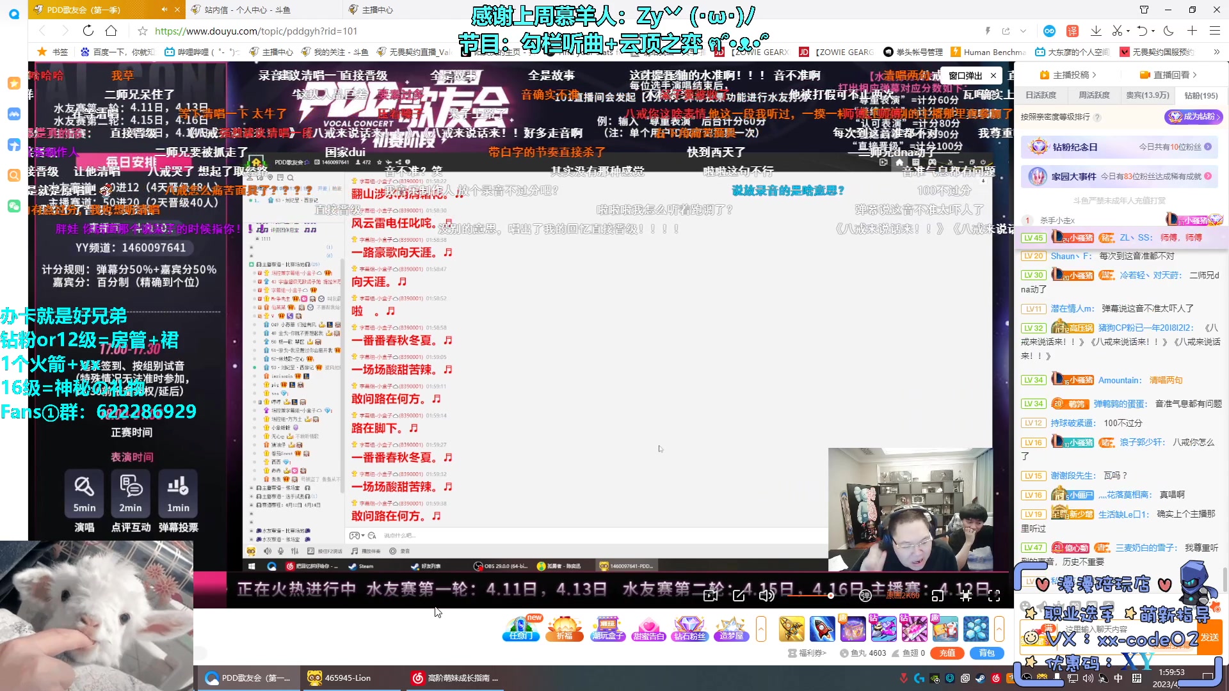Mute the stream volume speaker icon
Image resolution: width=1229 pixels, height=691 pixels.
[x=766, y=596]
